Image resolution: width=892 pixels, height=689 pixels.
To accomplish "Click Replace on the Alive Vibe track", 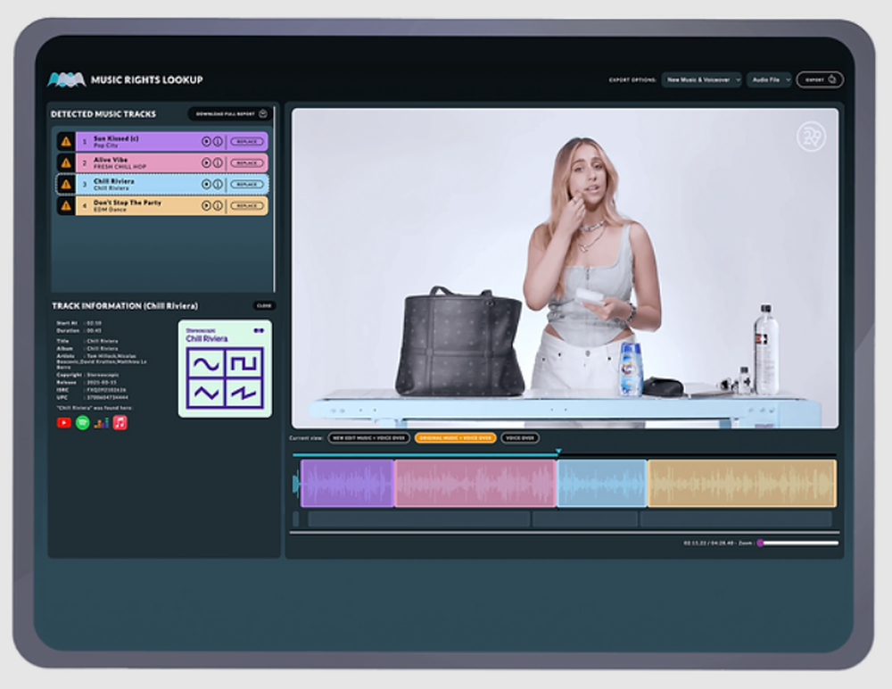I will pyautogui.click(x=249, y=164).
